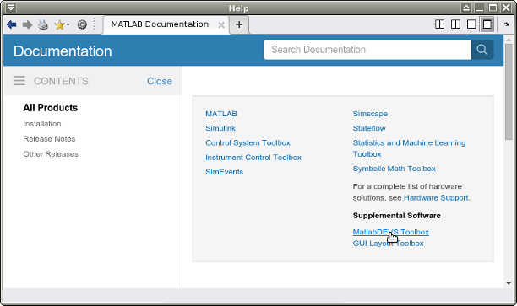Click in the Search Documentation field
Image resolution: width=517 pixels, height=306 pixels.
[367, 50]
